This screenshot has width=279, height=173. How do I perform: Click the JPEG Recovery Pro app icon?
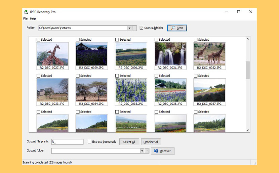coord(26,12)
